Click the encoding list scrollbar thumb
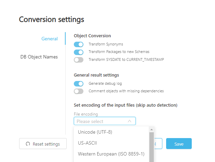215x162 pixels. click(151, 147)
